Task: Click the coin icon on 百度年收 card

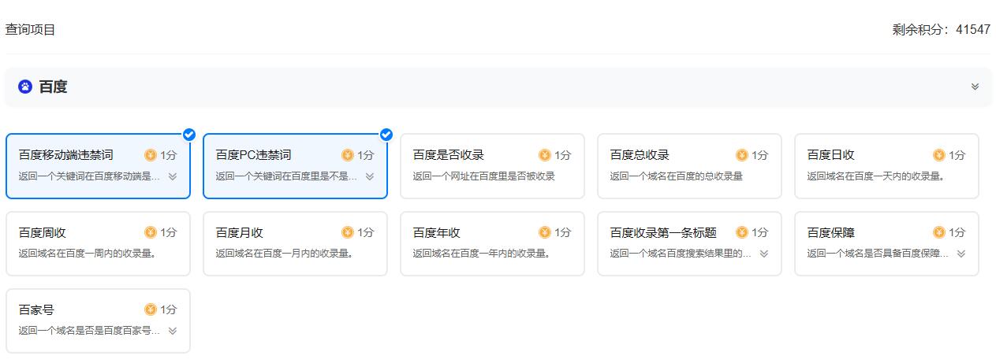Action: point(545,232)
